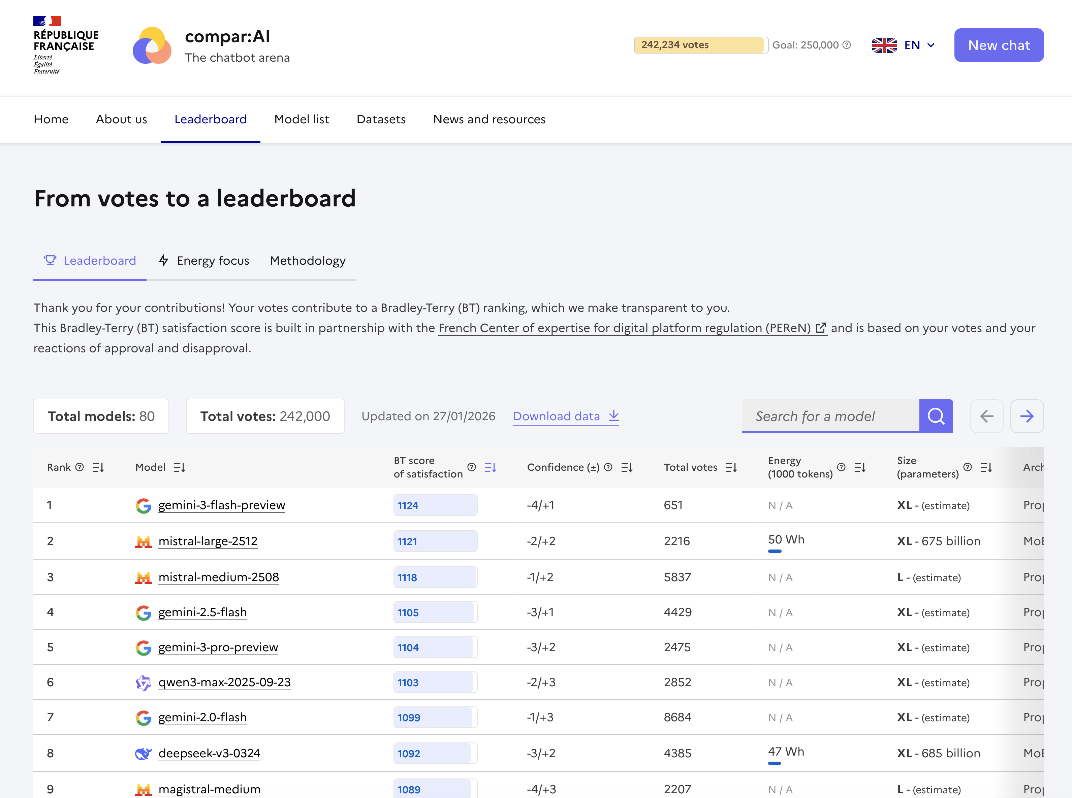This screenshot has width=1072, height=798.
Task: Click the compar:AI logo
Action: point(152,45)
